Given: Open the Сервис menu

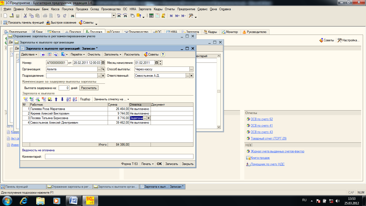Looking at the screenshot, I should pyautogui.click(x=203, y=9).
